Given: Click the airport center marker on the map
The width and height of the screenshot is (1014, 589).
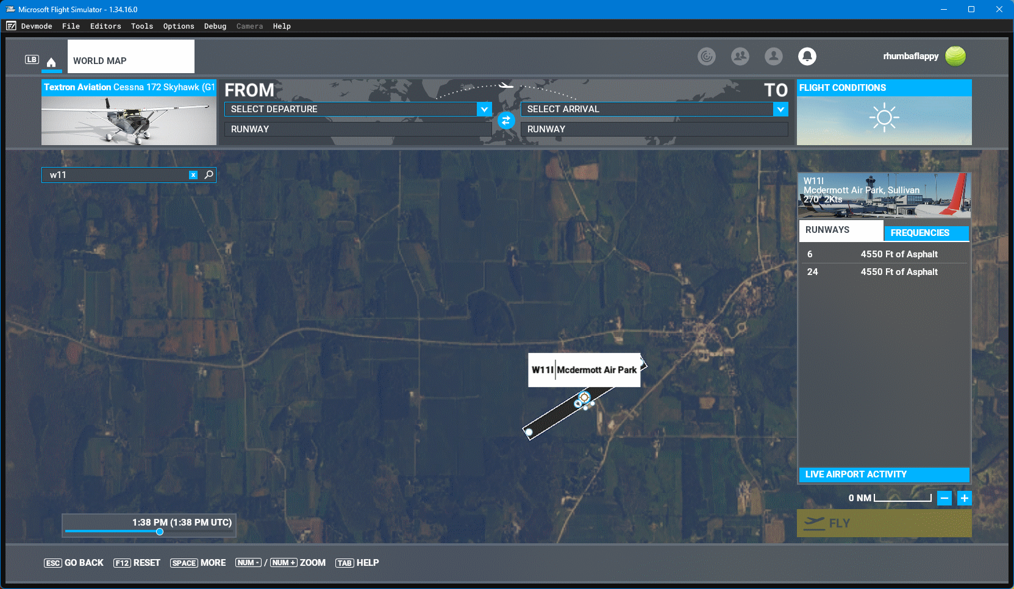Looking at the screenshot, I should tap(584, 398).
